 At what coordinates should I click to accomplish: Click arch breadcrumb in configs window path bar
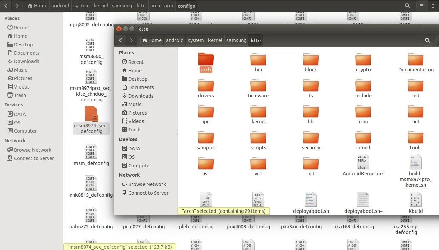pos(155,6)
